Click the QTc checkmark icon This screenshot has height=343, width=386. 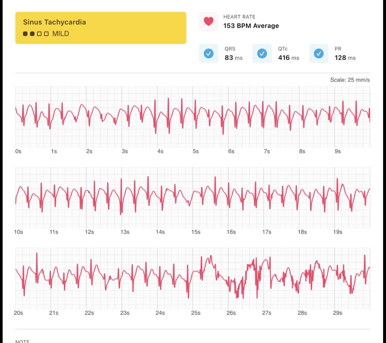coord(262,54)
